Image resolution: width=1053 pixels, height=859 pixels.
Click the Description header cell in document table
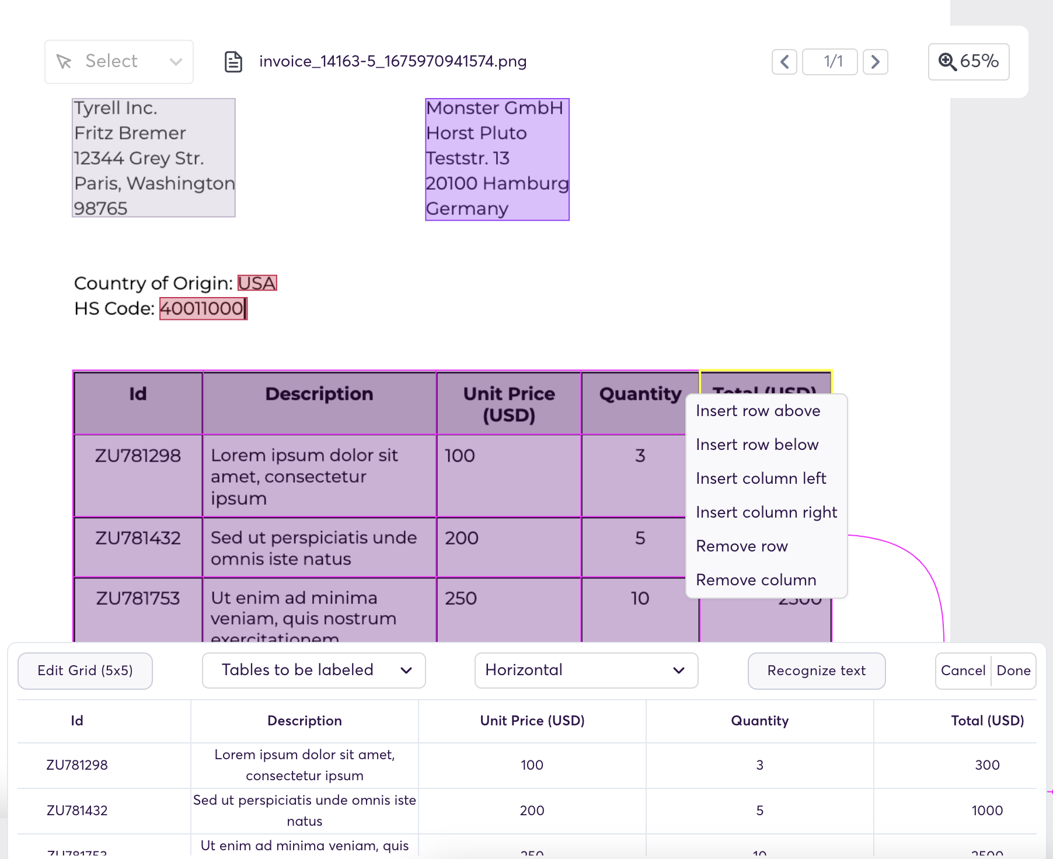point(319,403)
